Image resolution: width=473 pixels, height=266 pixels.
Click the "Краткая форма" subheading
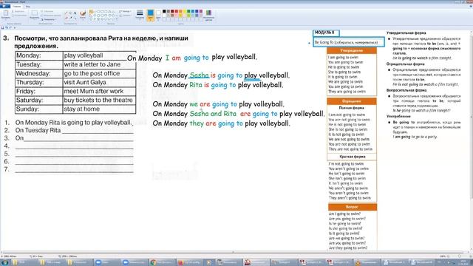click(352, 157)
